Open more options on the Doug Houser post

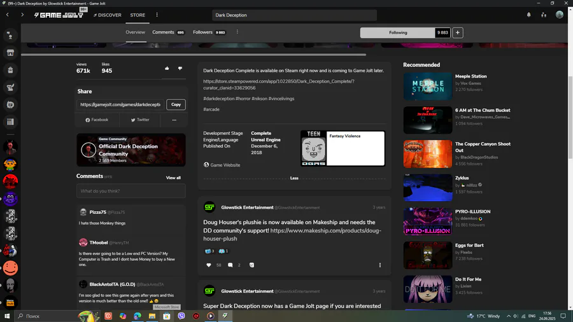(x=379, y=265)
